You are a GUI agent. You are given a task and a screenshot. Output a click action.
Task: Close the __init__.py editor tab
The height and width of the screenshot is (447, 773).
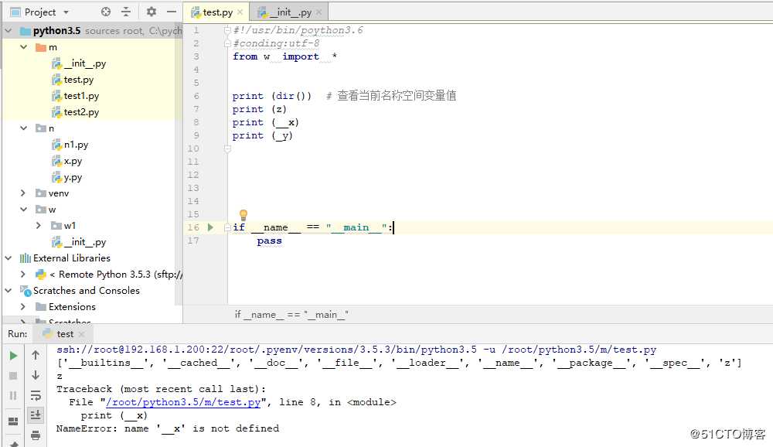[319, 12]
